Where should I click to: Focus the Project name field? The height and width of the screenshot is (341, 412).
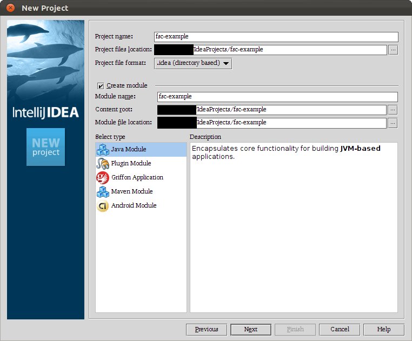(x=276, y=37)
